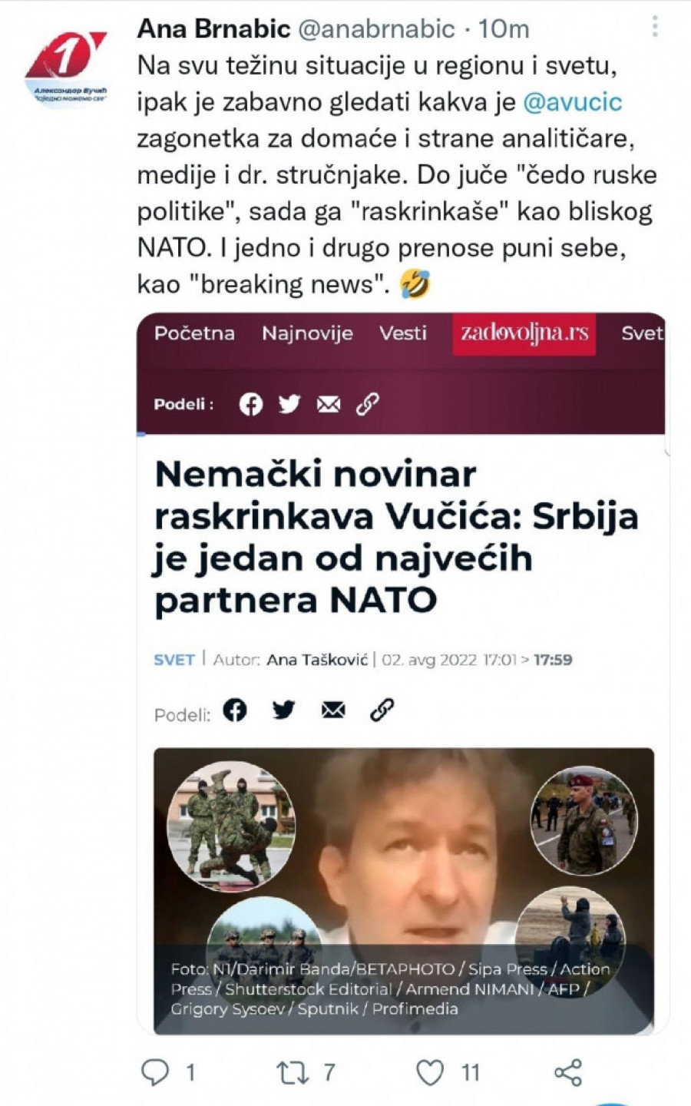Open the Početna tab
The image size is (691, 1106).
point(194,333)
